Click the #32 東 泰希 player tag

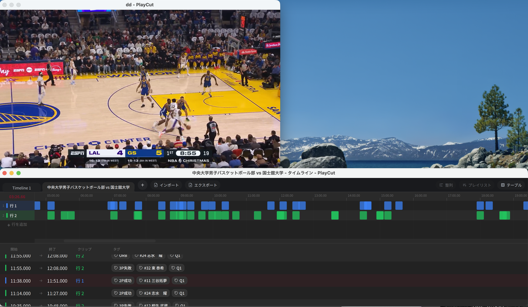(x=151, y=268)
